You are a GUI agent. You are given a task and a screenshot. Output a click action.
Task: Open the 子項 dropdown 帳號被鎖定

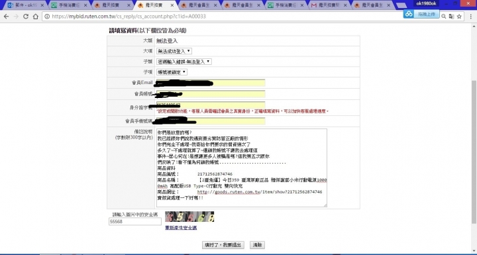tap(172, 72)
